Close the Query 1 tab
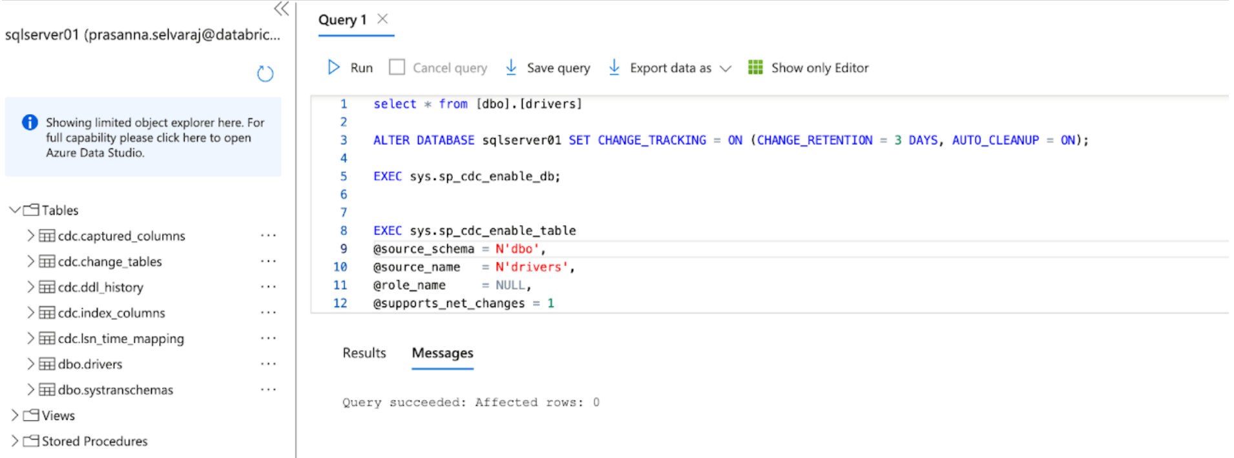 (x=382, y=19)
